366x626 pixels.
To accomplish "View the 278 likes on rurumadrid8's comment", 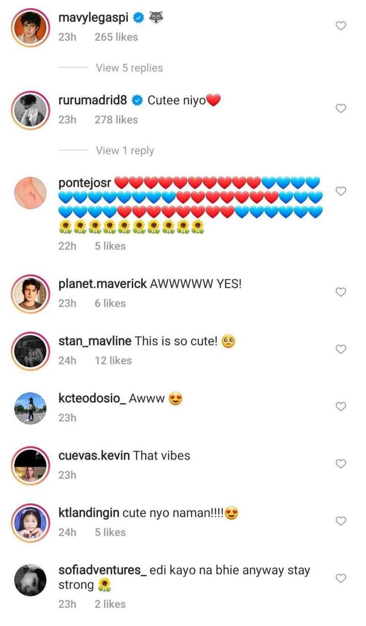I will point(116,120).
